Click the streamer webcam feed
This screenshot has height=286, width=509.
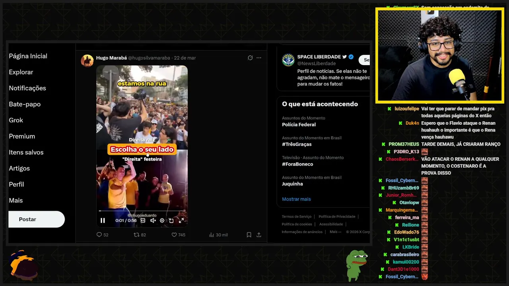[x=439, y=55]
